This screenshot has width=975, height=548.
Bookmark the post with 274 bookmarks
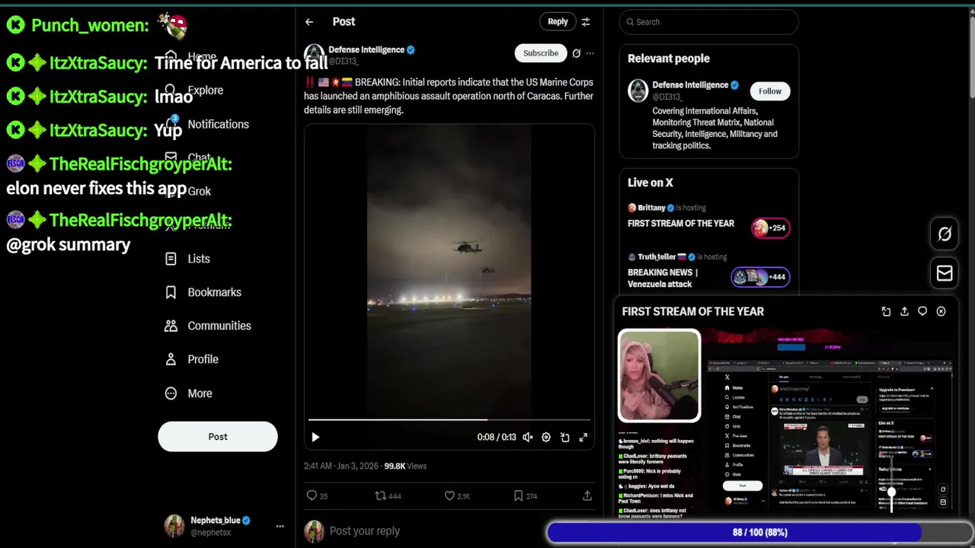525,495
